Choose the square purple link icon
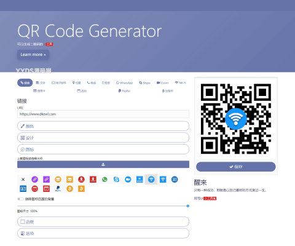The image size is (295, 246). (x=46, y=180)
